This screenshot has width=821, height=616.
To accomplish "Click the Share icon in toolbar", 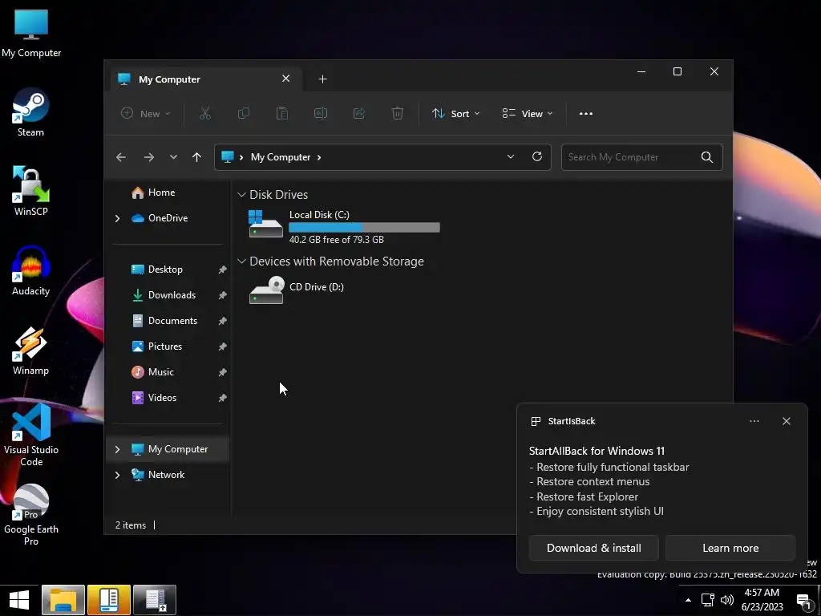I will tap(359, 113).
